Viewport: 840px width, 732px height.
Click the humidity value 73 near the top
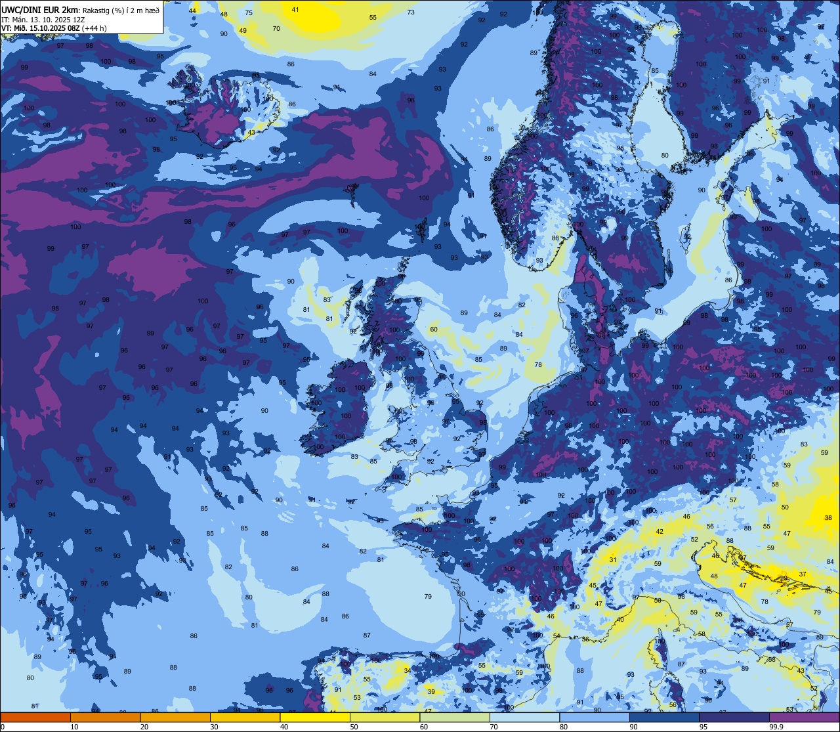(411, 12)
